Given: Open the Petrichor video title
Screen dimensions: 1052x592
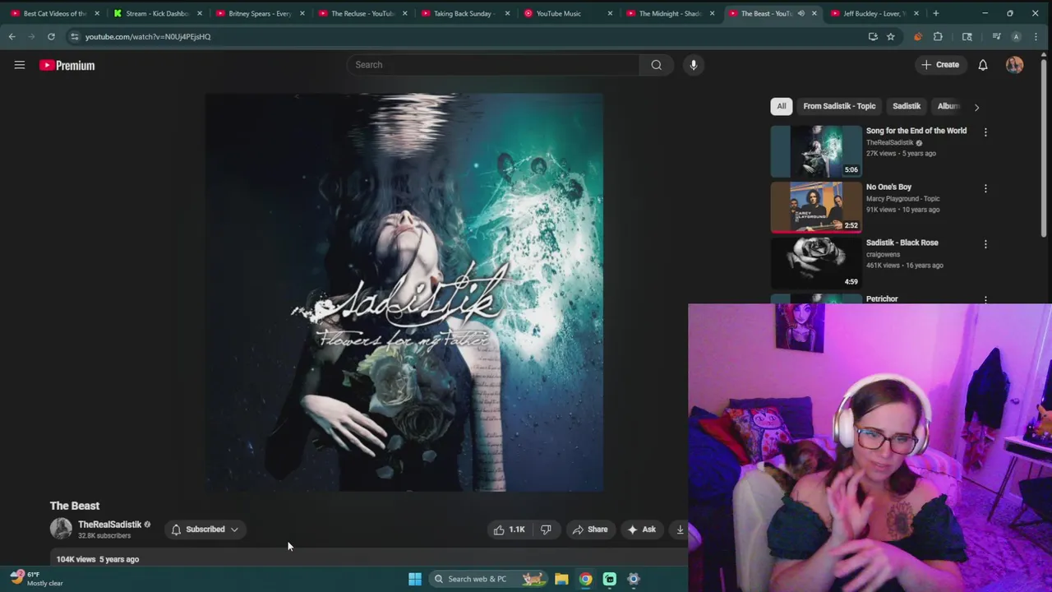Looking at the screenshot, I should tap(882, 298).
